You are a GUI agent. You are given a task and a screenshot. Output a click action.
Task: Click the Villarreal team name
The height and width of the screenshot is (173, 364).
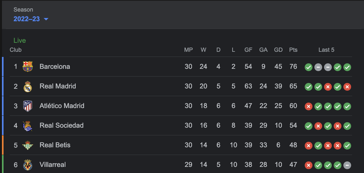pyautogui.click(x=53, y=165)
